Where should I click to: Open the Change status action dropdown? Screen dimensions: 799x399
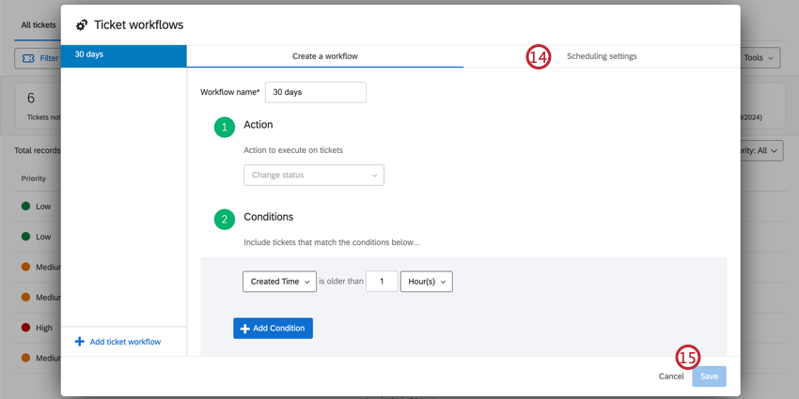(313, 176)
